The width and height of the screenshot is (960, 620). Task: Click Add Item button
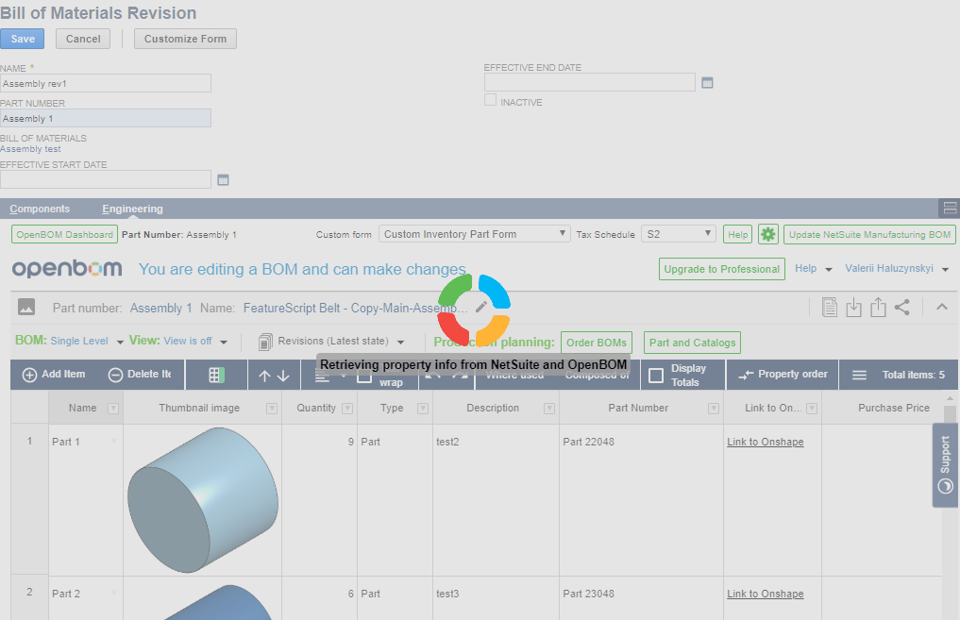tap(54, 374)
